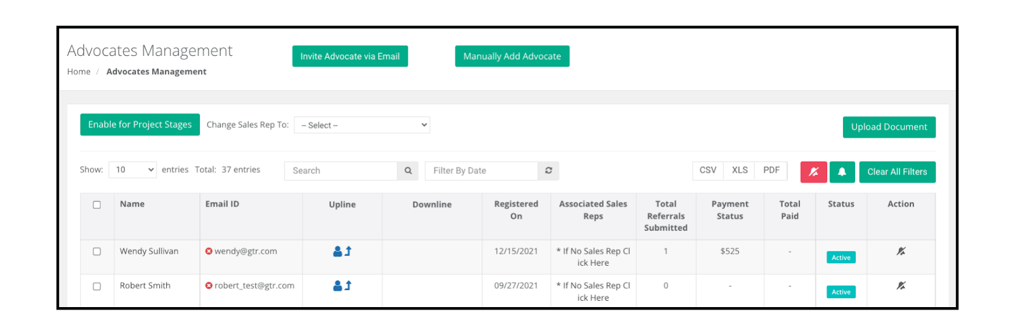Click the green bell notification button

[842, 172]
